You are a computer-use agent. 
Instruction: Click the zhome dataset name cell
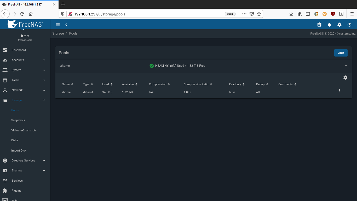[x=66, y=92]
